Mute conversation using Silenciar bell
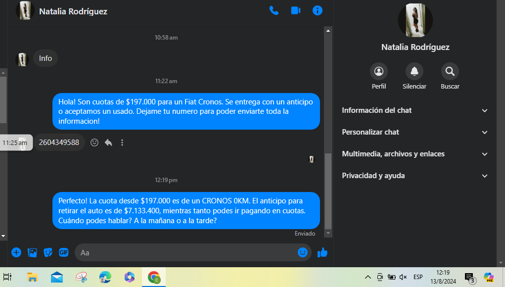505x287 pixels. click(414, 72)
